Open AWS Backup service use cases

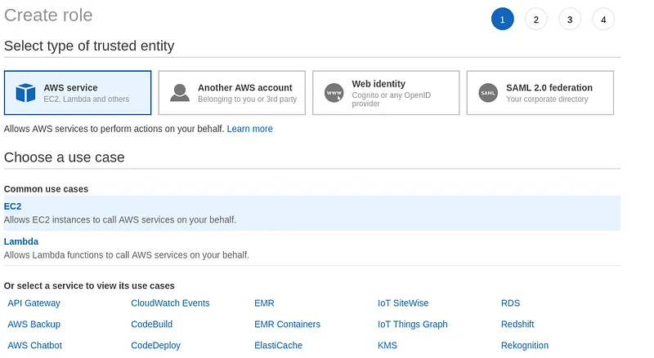34,325
